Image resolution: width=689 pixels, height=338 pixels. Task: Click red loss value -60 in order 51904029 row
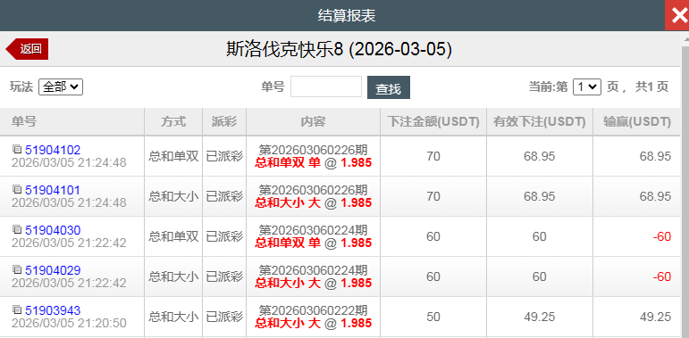click(662, 276)
